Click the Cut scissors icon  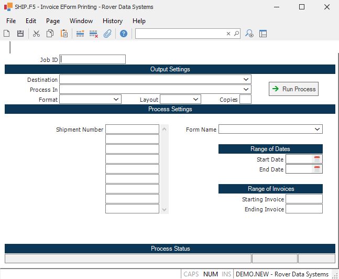[x=36, y=34]
